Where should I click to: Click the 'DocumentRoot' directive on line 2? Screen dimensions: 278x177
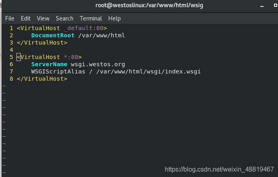[53, 35]
